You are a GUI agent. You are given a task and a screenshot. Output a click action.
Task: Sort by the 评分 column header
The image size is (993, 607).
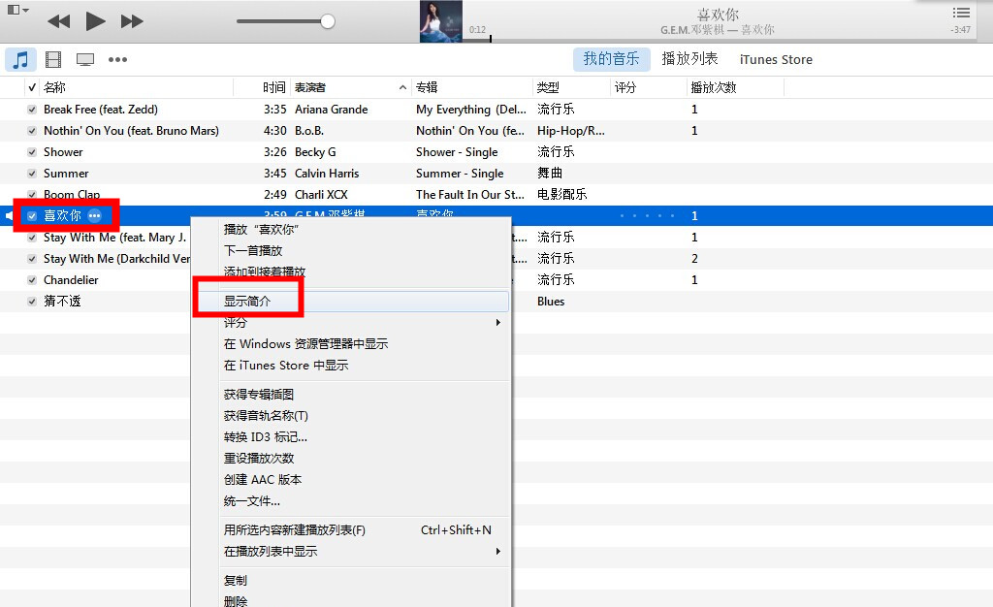point(649,87)
